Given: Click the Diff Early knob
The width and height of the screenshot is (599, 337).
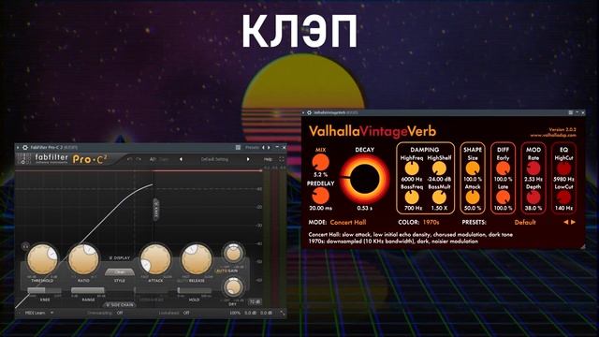Looking at the screenshot, I should point(503,168).
